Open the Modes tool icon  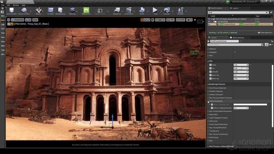(x=39, y=10)
